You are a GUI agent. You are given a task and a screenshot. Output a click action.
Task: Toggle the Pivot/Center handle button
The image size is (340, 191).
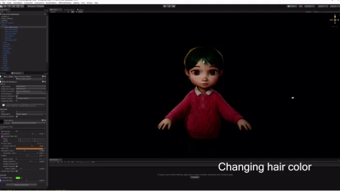31,6
